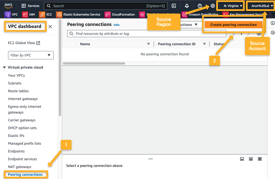Open notifications bell icon

(187, 6)
